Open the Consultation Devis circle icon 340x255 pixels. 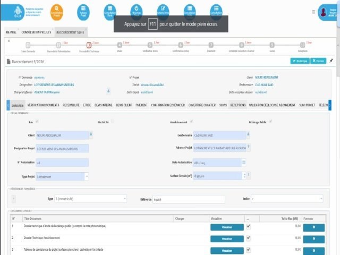tap(109, 11)
